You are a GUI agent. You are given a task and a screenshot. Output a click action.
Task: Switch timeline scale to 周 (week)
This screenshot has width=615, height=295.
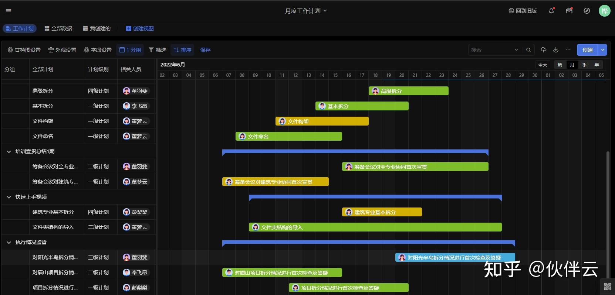[560, 65]
